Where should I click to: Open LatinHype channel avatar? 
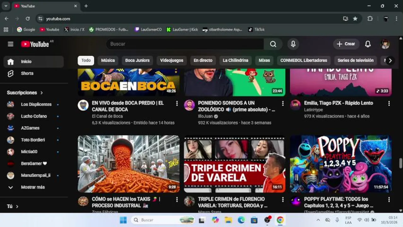295,105
